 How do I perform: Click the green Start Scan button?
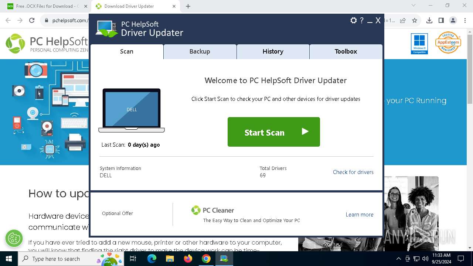tap(274, 132)
